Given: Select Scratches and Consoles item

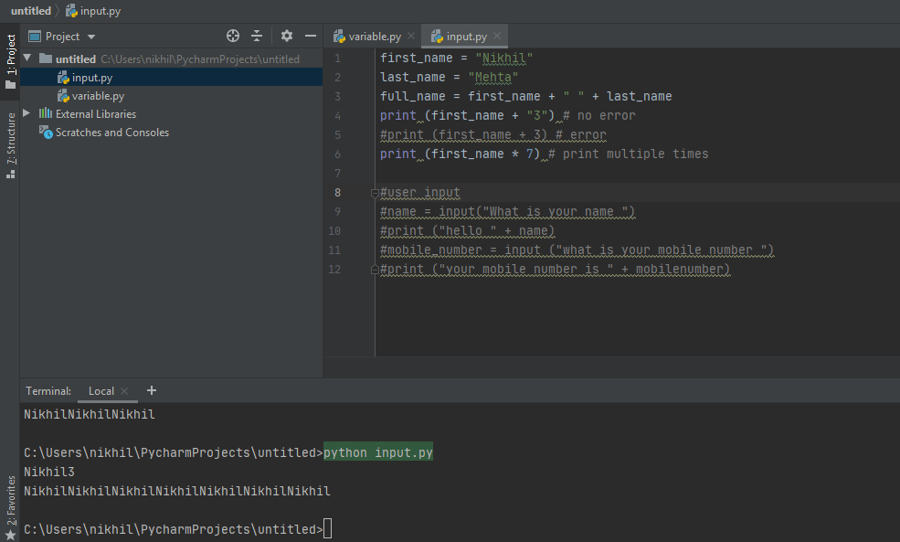Looking at the screenshot, I should [111, 132].
